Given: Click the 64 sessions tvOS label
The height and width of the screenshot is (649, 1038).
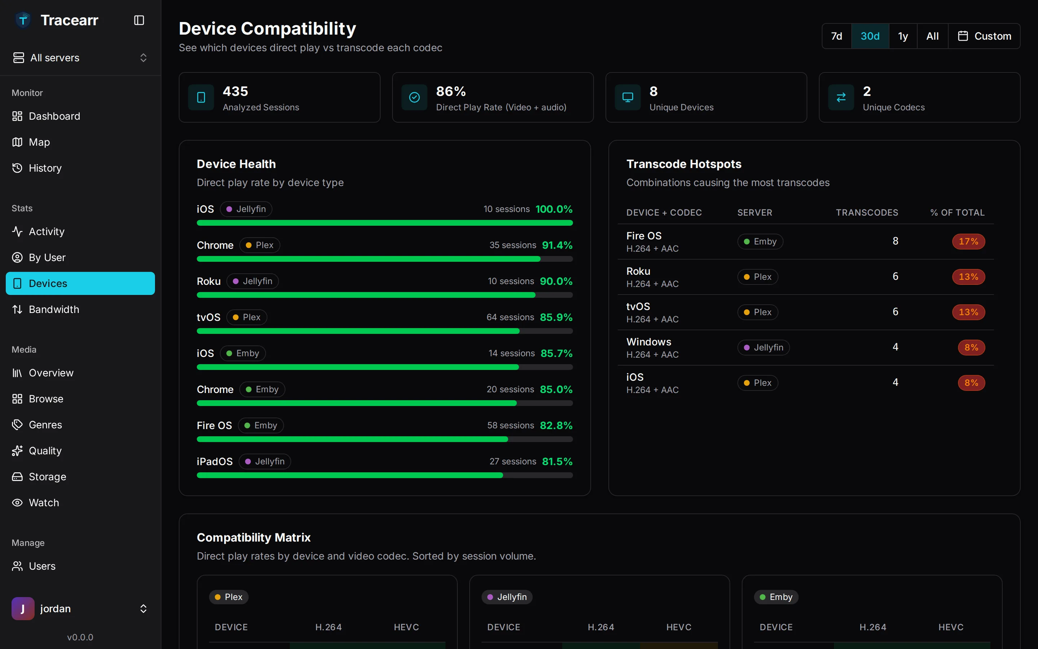Looking at the screenshot, I should (510, 317).
